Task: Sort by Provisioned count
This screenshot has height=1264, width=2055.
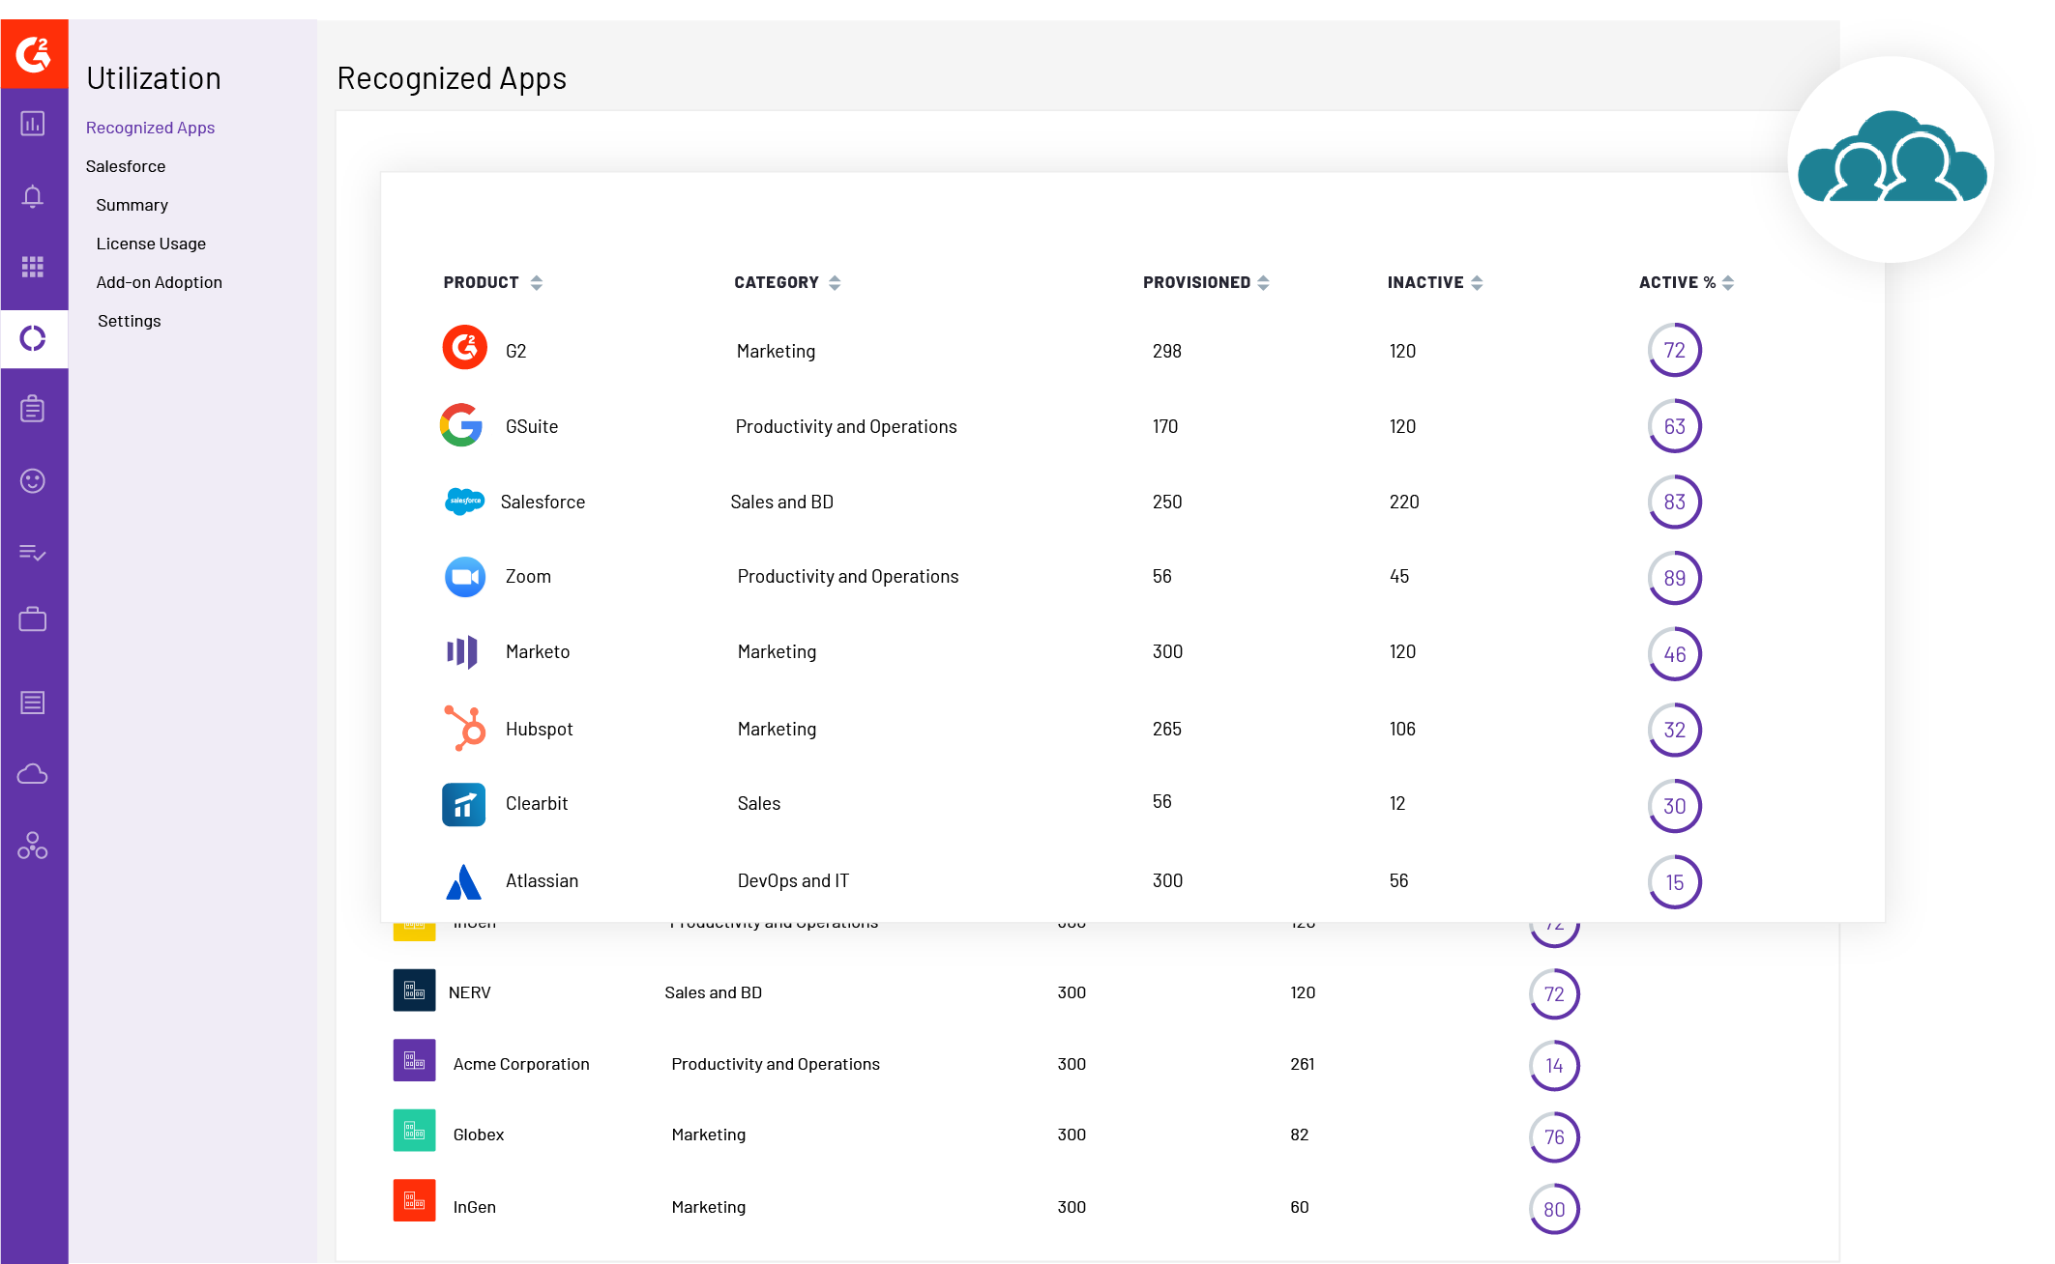Action: (x=1264, y=282)
